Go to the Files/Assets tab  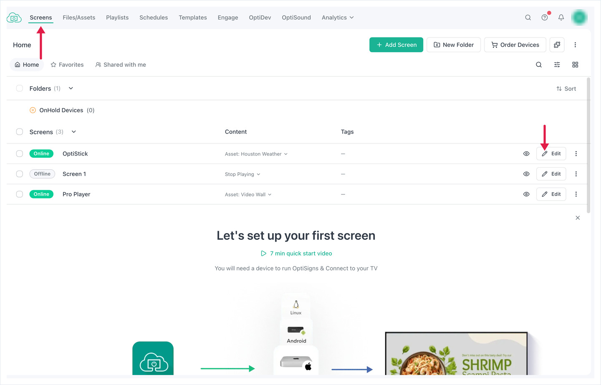[x=79, y=18]
